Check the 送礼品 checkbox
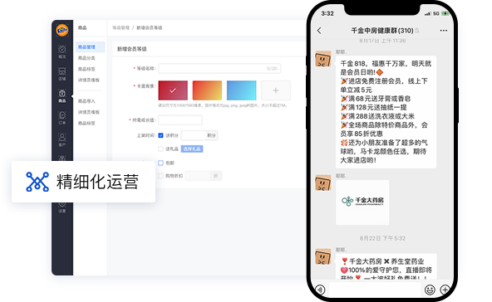The height and width of the screenshot is (302, 492). 160,149
